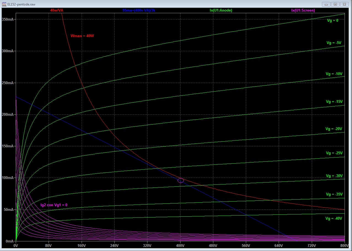The width and height of the screenshot is (352, 251).
Task: Click the 'Vg = -40V' curve label
Action: [x=334, y=219]
